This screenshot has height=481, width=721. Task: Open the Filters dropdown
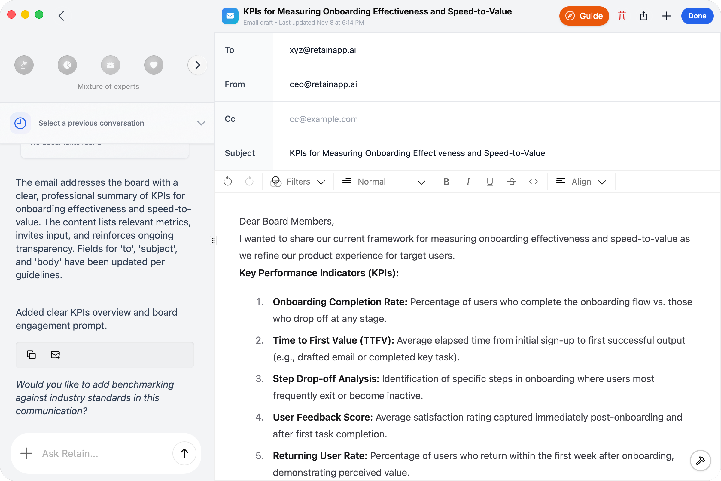coord(298,182)
